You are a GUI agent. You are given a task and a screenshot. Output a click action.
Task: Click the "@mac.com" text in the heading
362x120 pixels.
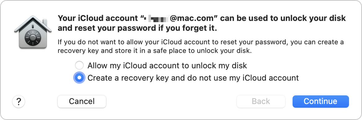(x=192, y=18)
